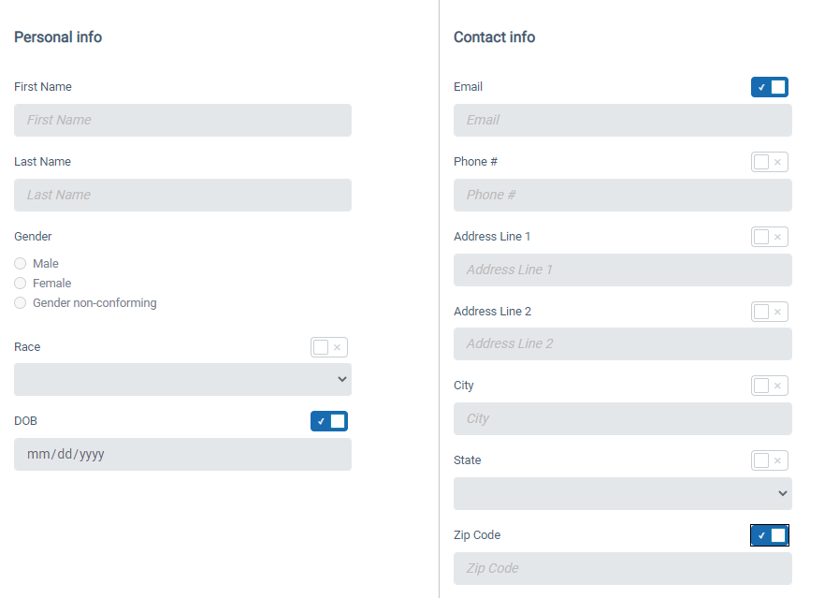Disable the Email field toggle
The width and height of the screenshot is (839, 598).
(x=770, y=87)
